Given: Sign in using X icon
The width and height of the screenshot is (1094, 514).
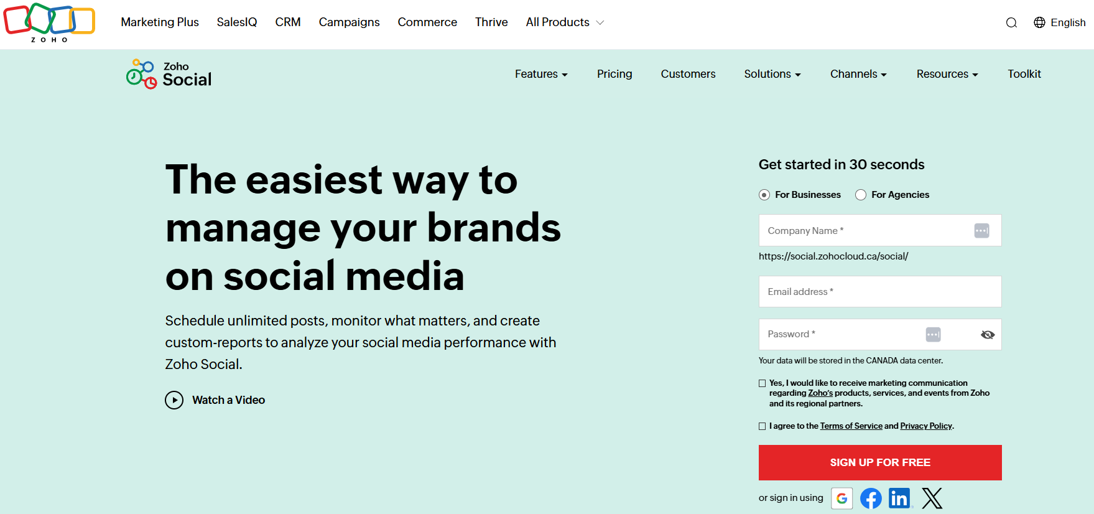Looking at the screenshot, I should [932, 498].
